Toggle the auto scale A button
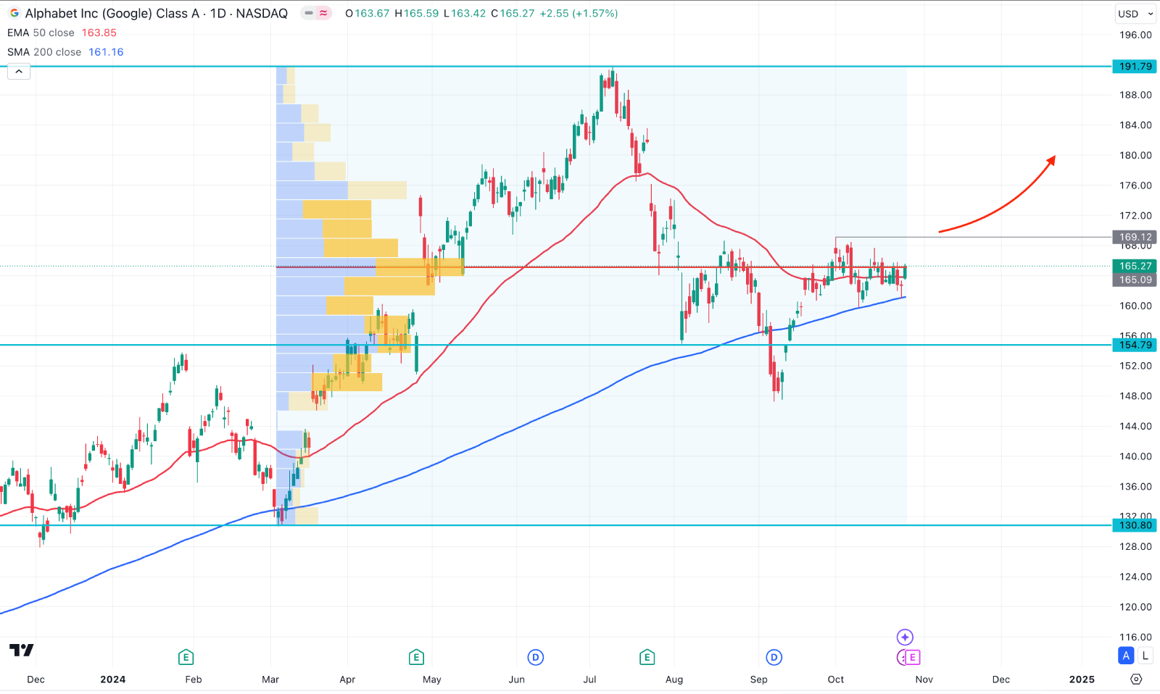 (x=1126, y=656)
